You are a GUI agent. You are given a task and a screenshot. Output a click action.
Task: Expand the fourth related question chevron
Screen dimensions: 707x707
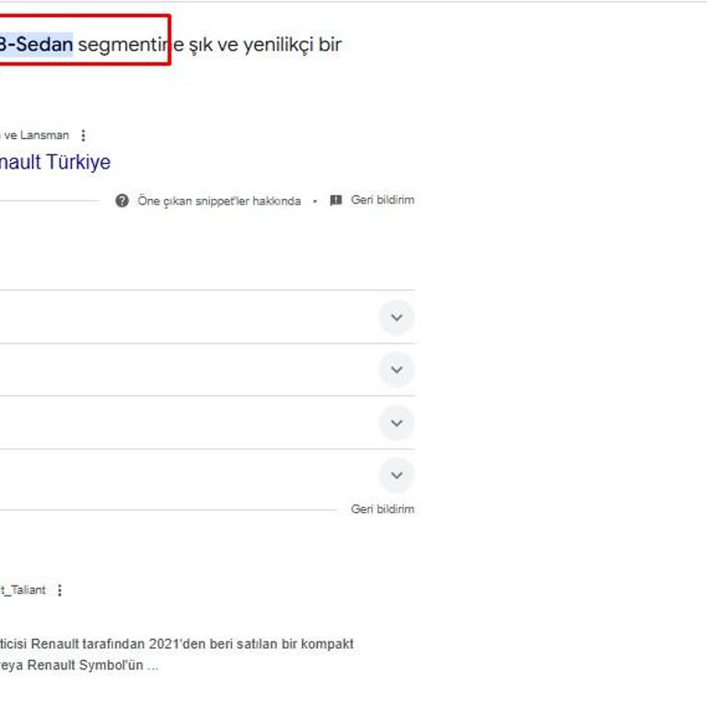click(x=397, y=475)
